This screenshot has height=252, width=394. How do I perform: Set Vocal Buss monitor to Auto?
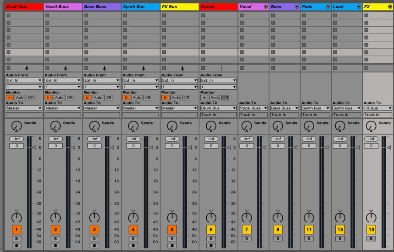(59, 98)
